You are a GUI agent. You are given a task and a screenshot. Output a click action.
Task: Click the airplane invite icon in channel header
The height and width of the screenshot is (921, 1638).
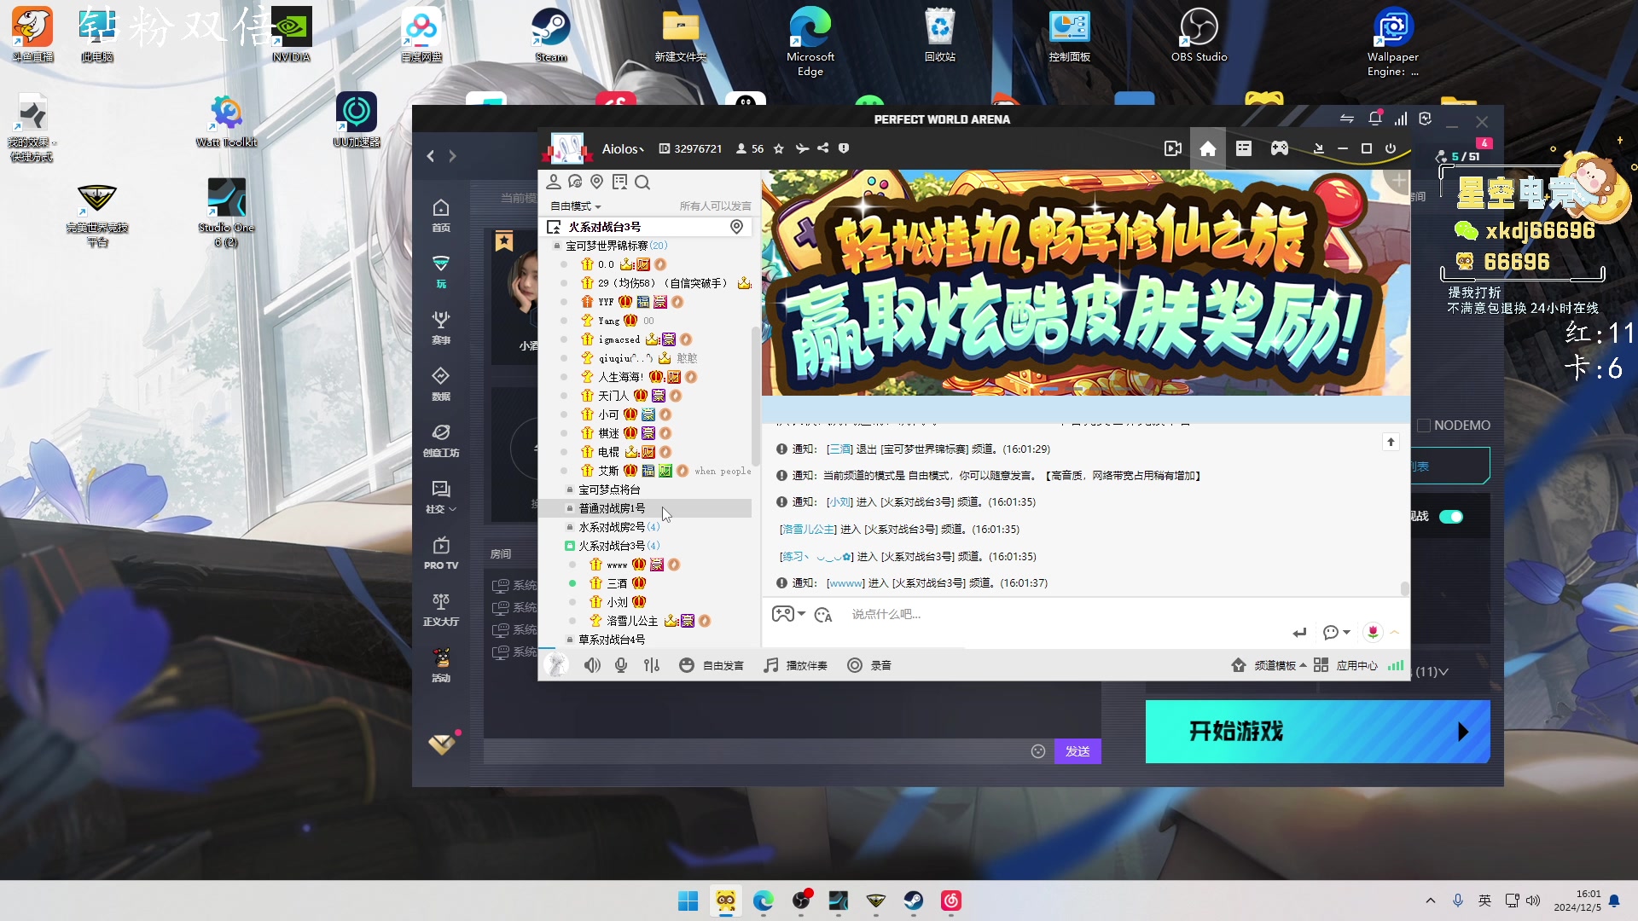802,148
